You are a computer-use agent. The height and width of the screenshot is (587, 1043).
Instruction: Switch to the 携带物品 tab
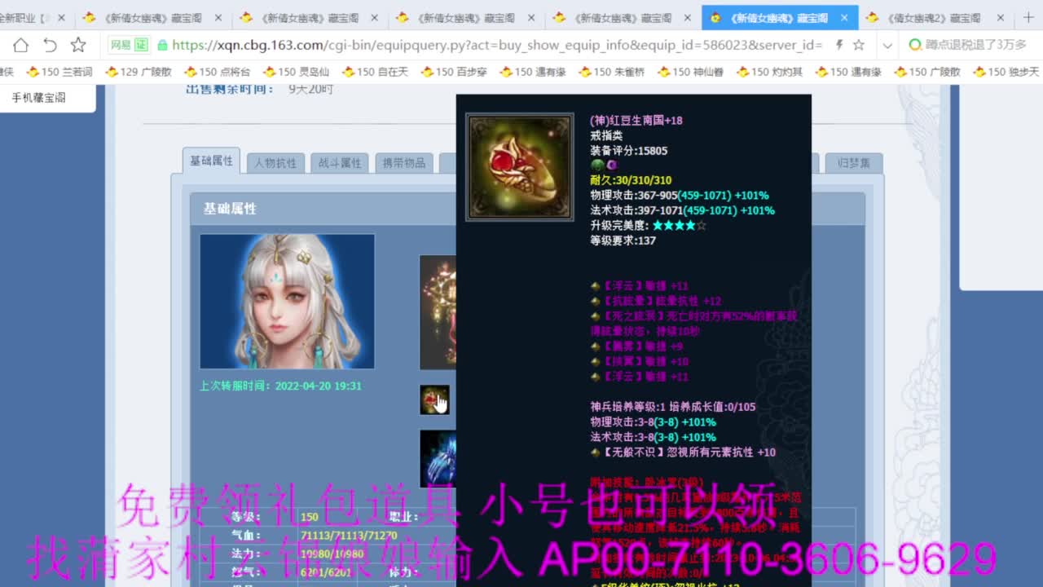404,163
